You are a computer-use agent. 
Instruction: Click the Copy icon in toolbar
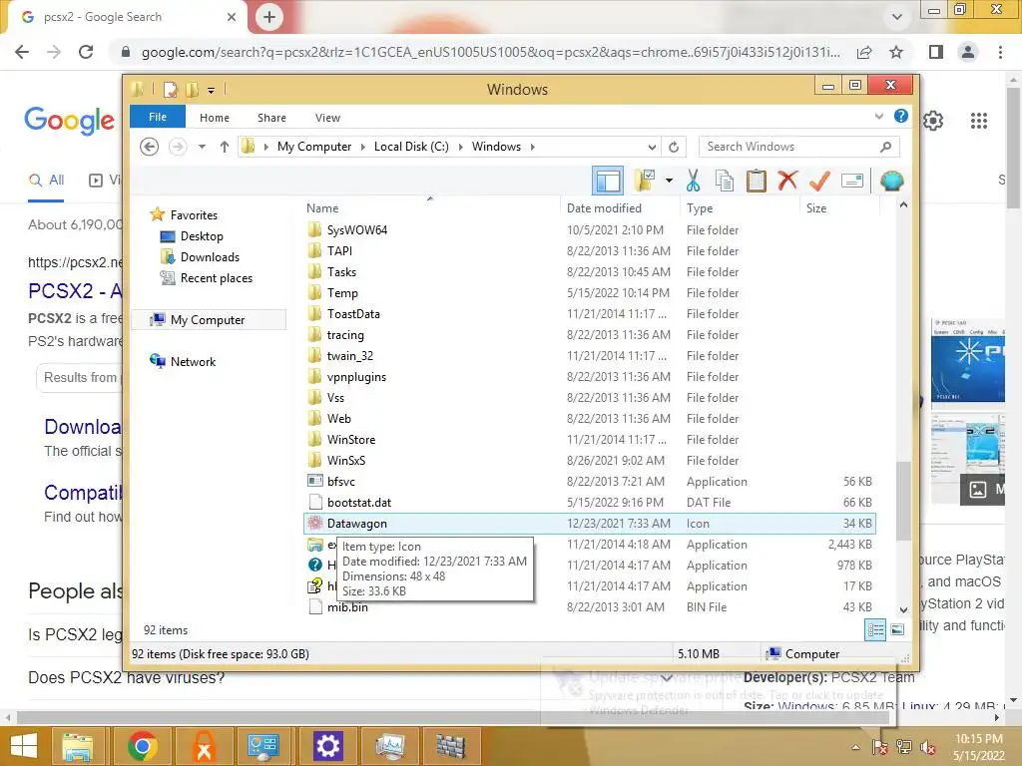coord(725,181)
